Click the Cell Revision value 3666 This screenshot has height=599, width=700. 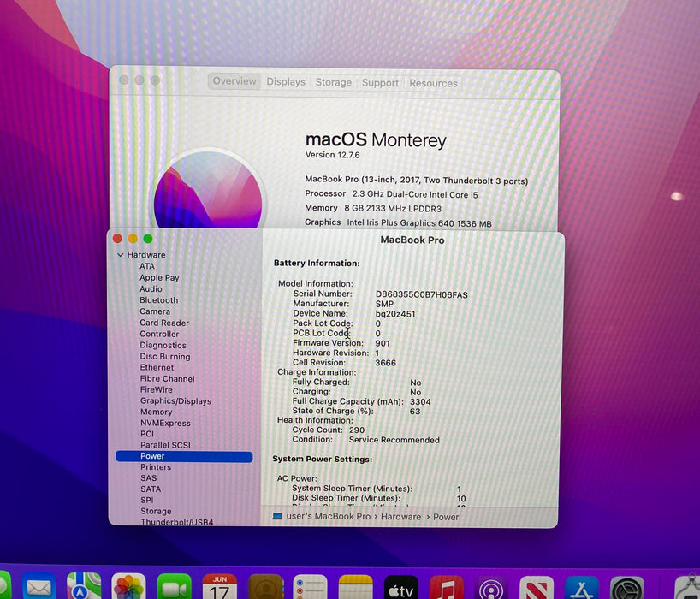coord(385,363)
